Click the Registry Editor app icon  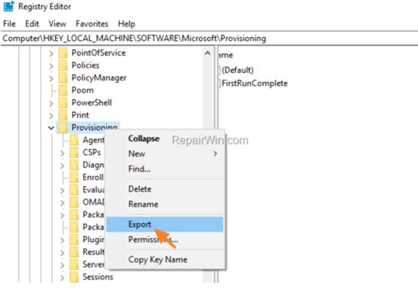[x=8, y=7]
